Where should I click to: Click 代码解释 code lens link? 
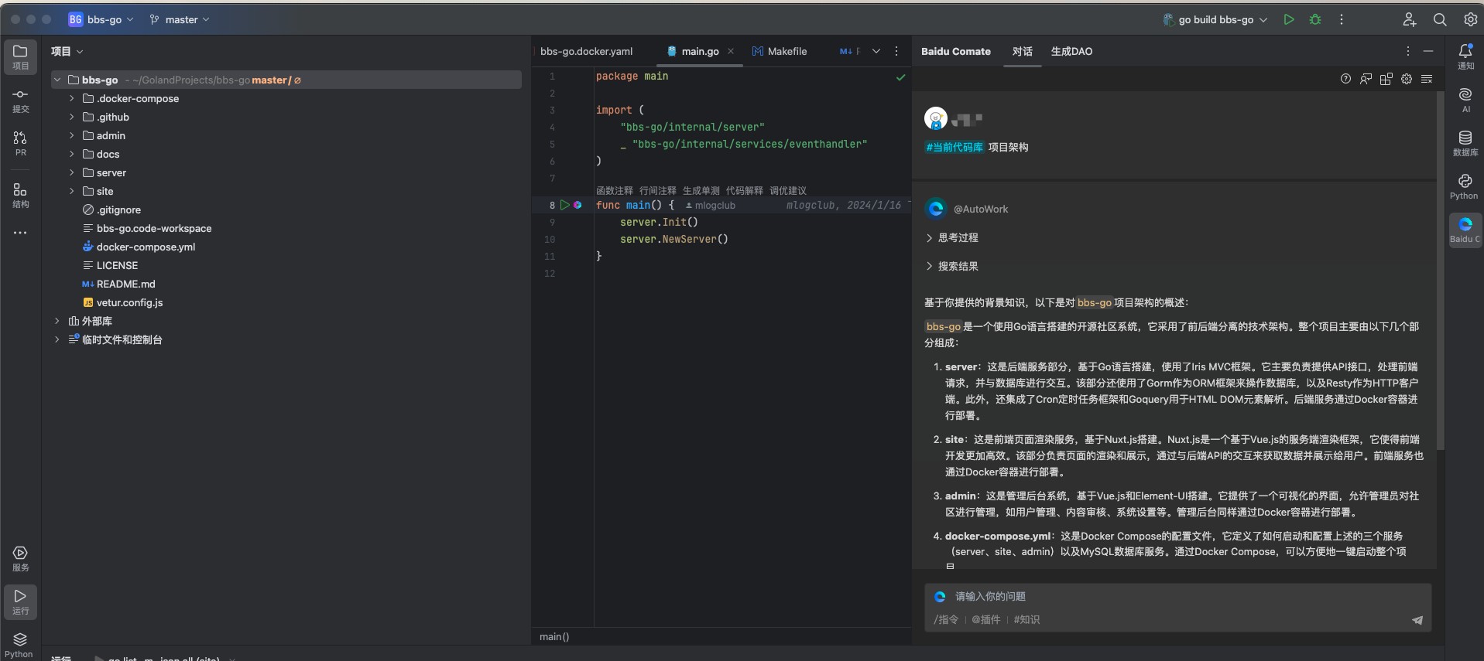[x=745, y=190]
